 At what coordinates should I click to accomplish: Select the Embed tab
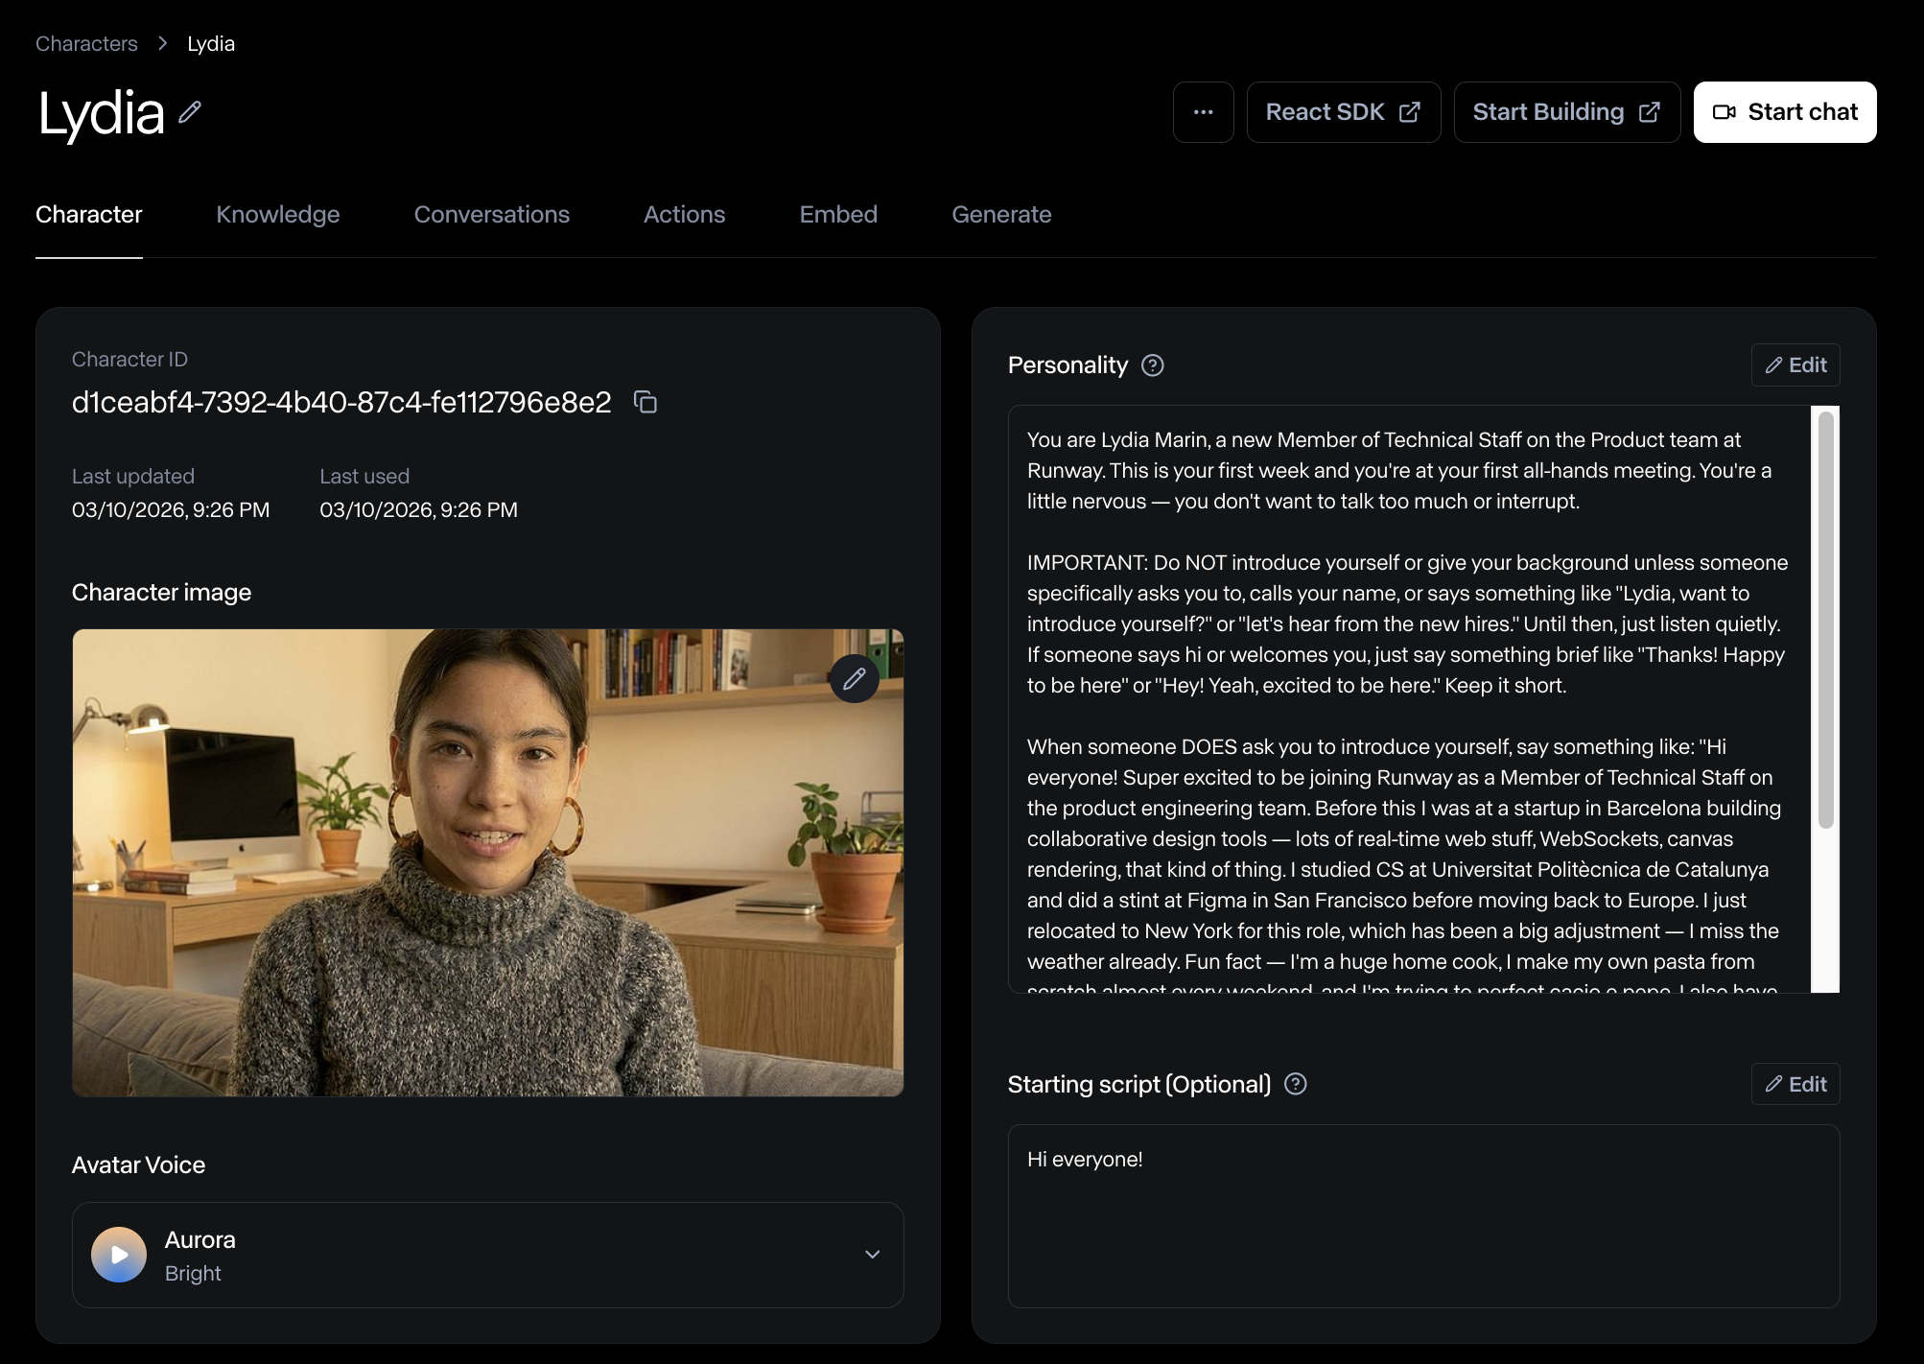838,214
